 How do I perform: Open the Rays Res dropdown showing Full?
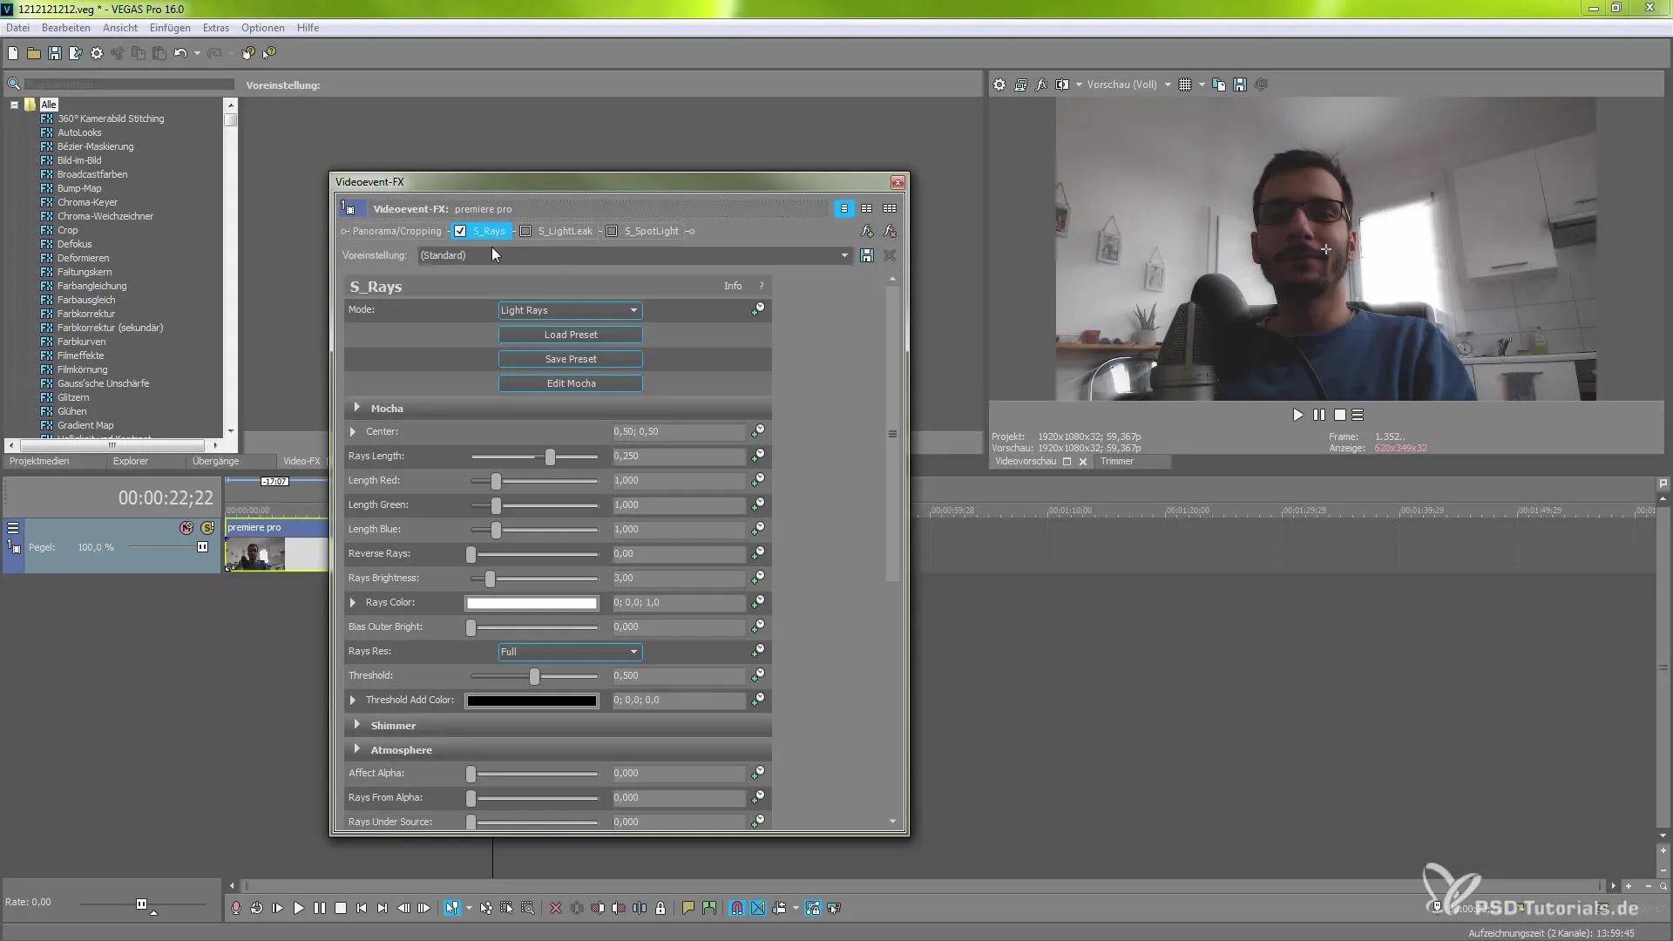tap(571, 652)
